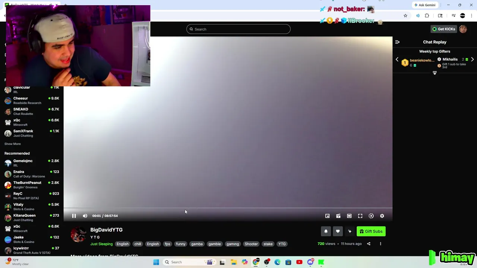Image resolution: width=477 pixels, height=268 pixels.
Task: Click the Just Sleeping category link
Action: [101, 244]
